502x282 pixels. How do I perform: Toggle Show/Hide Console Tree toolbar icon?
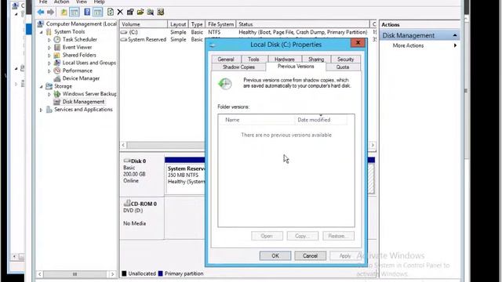click(x=74, y=13)
